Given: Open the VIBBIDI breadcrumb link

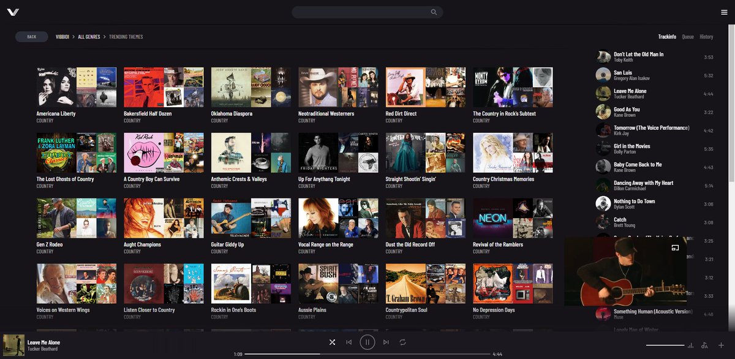Looking at the screenshot, I should click(62, 37).
